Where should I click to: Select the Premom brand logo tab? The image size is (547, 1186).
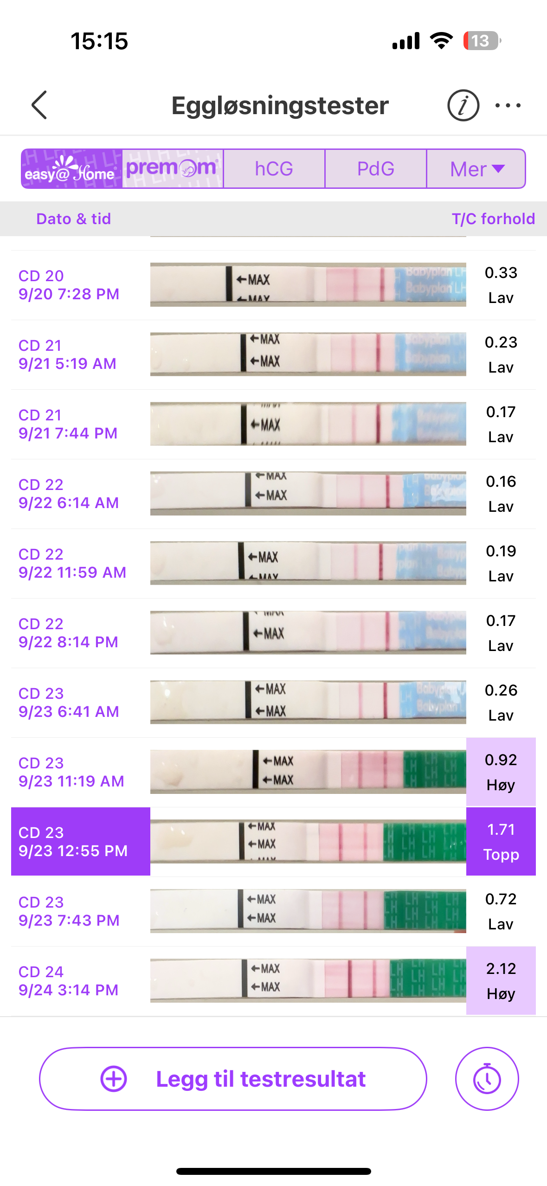click(x=173, y=169)
